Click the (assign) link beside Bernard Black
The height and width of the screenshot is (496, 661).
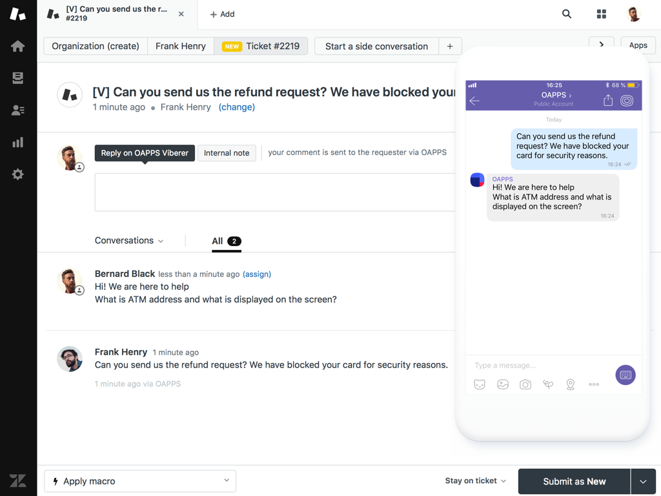coord(257,274)
